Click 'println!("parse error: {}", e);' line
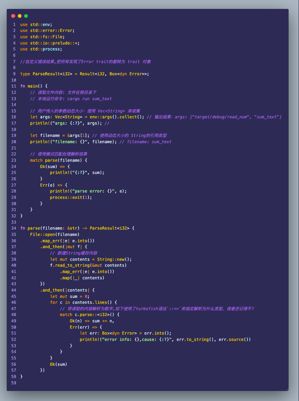The image size is (299, 401). tap(88, 191)
